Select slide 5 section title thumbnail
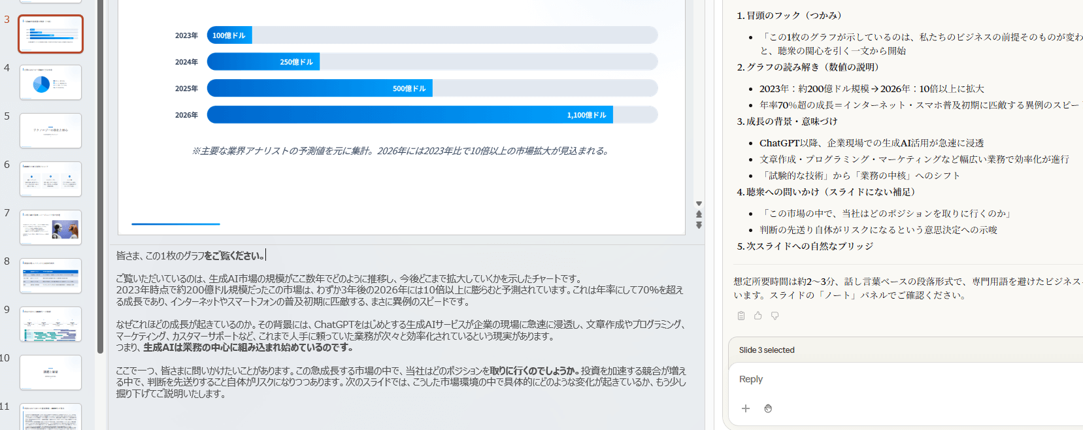Viewport: 1083px width, 430px height. coord(50,131)
